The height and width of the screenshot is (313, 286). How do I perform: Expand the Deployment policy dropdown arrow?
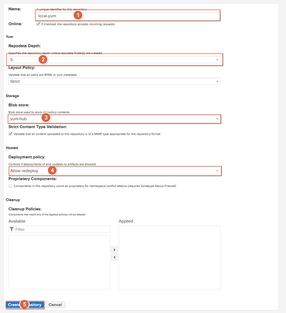tap(217, 171)
